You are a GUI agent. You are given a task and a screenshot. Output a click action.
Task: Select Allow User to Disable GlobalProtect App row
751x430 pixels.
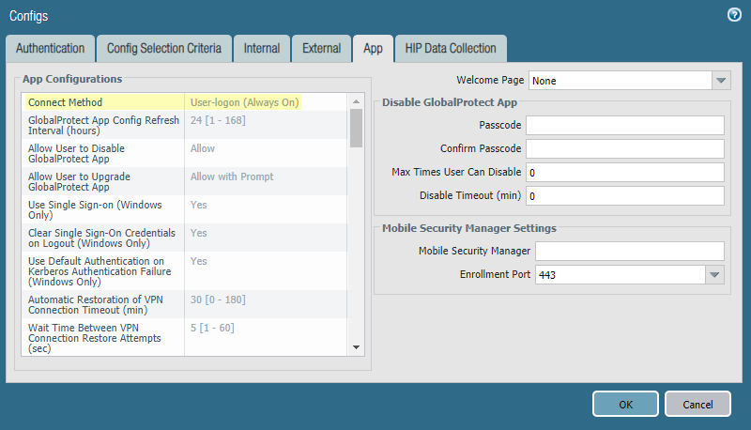click(184, 153)
